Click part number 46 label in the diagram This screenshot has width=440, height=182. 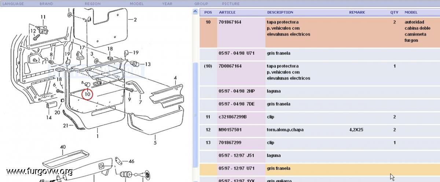coord(131,161)
